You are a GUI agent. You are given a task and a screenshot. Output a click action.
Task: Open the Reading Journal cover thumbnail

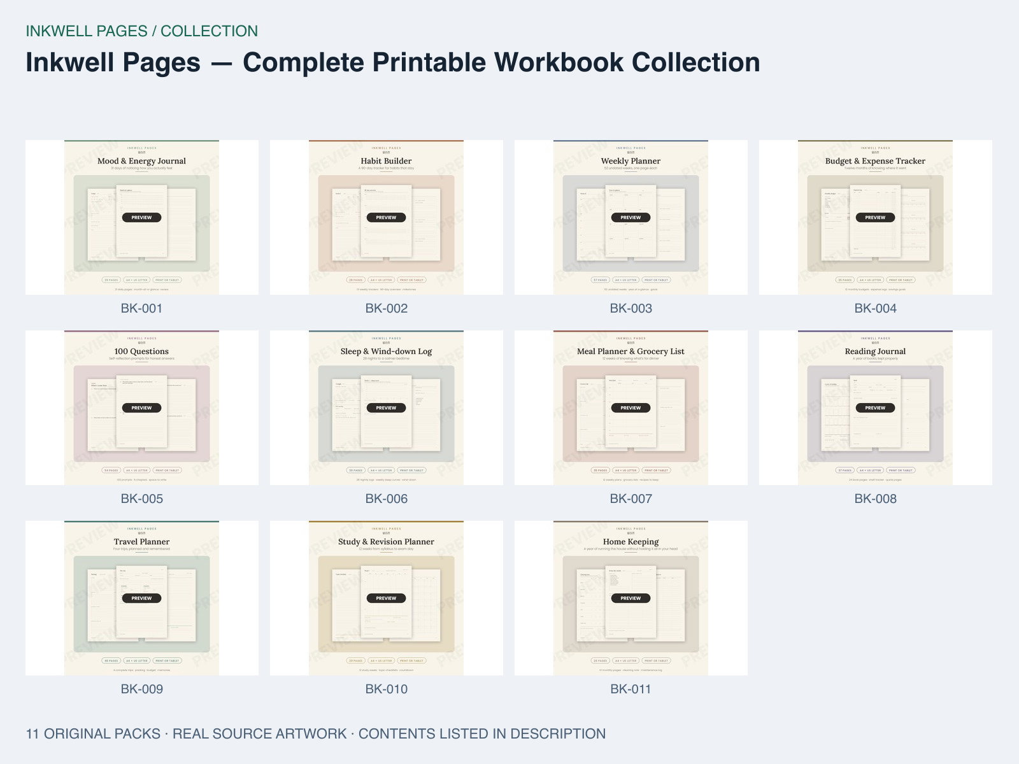(875, 407)
